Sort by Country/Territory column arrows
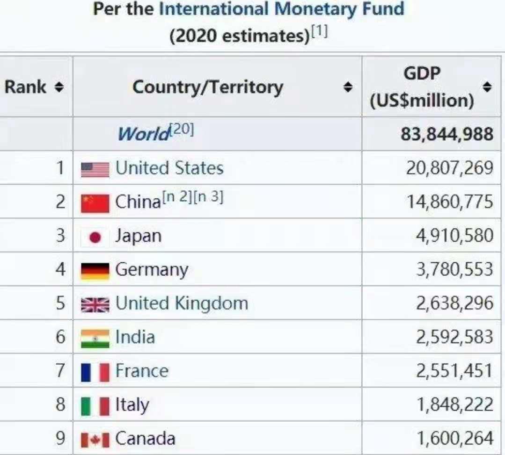Screen dimensions: 505x455 [x=347, y=87]
